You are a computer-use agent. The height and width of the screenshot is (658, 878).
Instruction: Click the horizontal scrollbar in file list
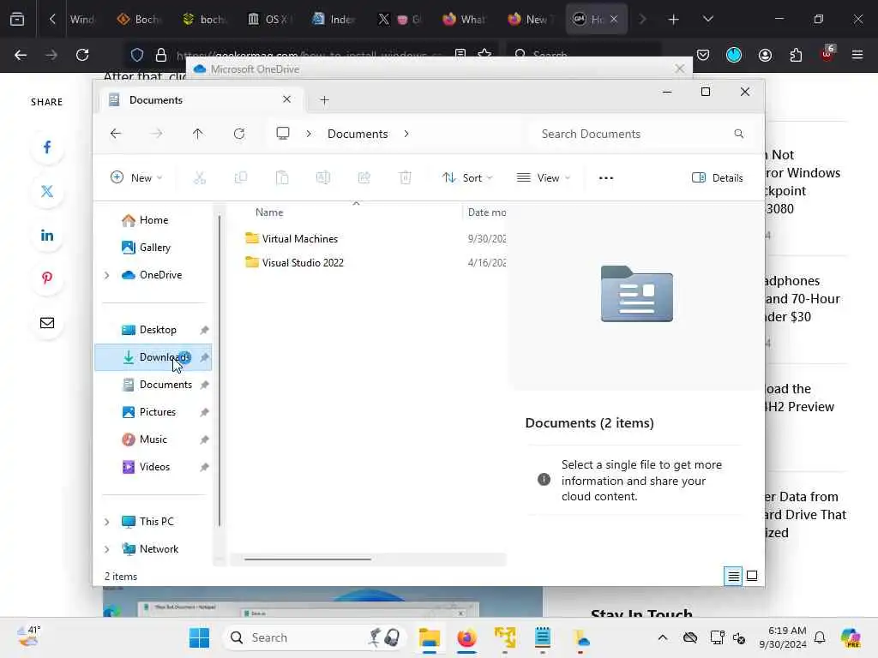click(x=308, y=559)
